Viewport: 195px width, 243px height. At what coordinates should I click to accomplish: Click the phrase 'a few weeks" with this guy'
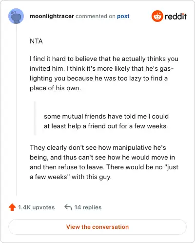coord(71,177)
